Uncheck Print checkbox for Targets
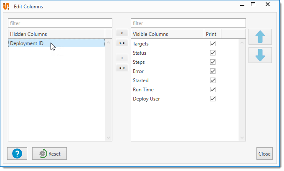This screenshot has width=284, height=171. 213,44
